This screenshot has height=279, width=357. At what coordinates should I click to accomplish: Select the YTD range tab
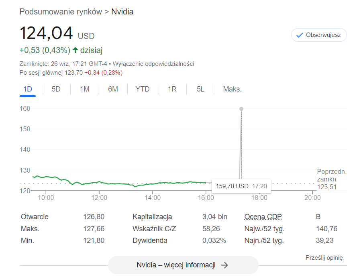[x=143, y=89]
